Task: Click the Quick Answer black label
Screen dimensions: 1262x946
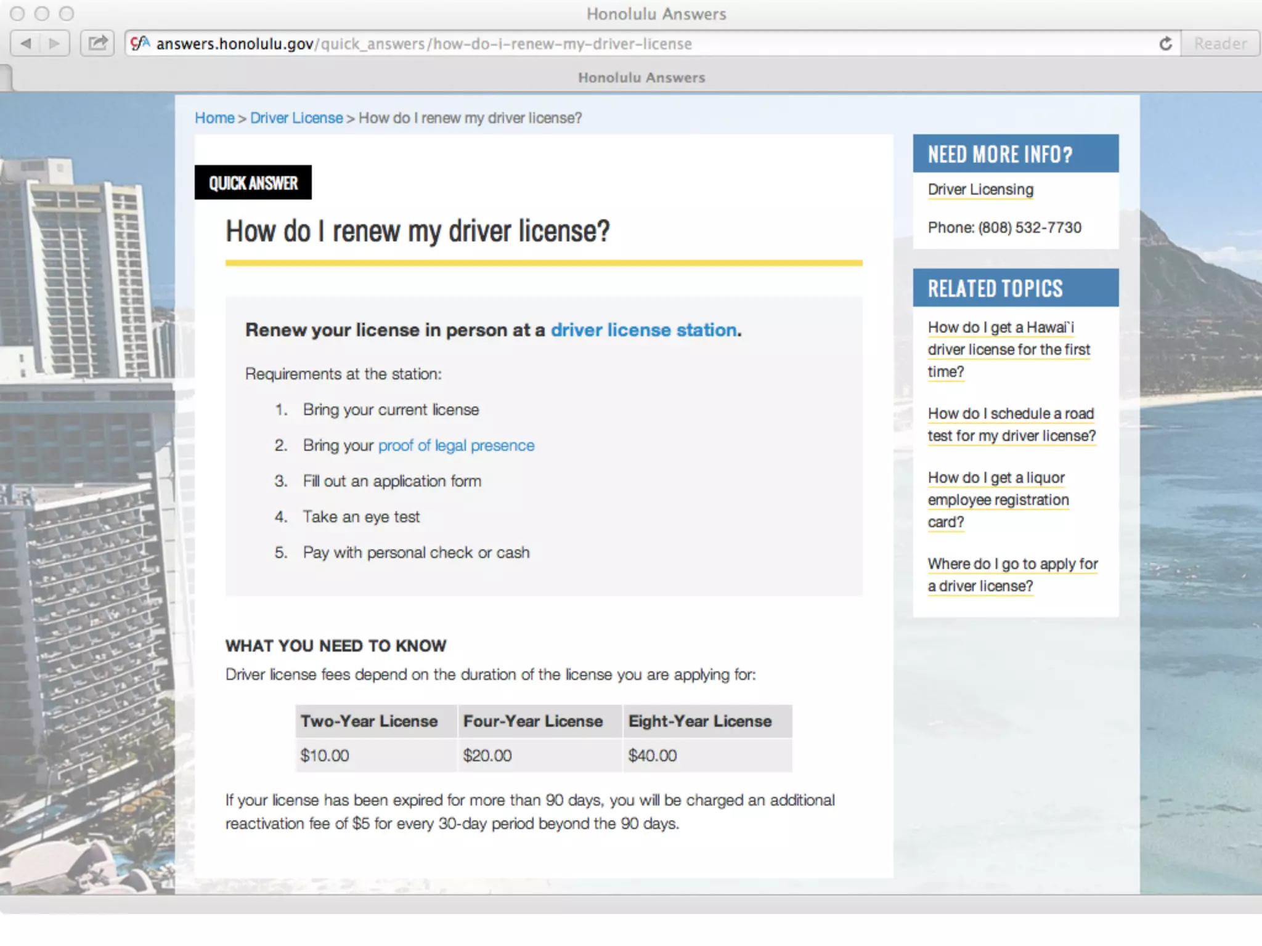Action: tap(253, 183)
